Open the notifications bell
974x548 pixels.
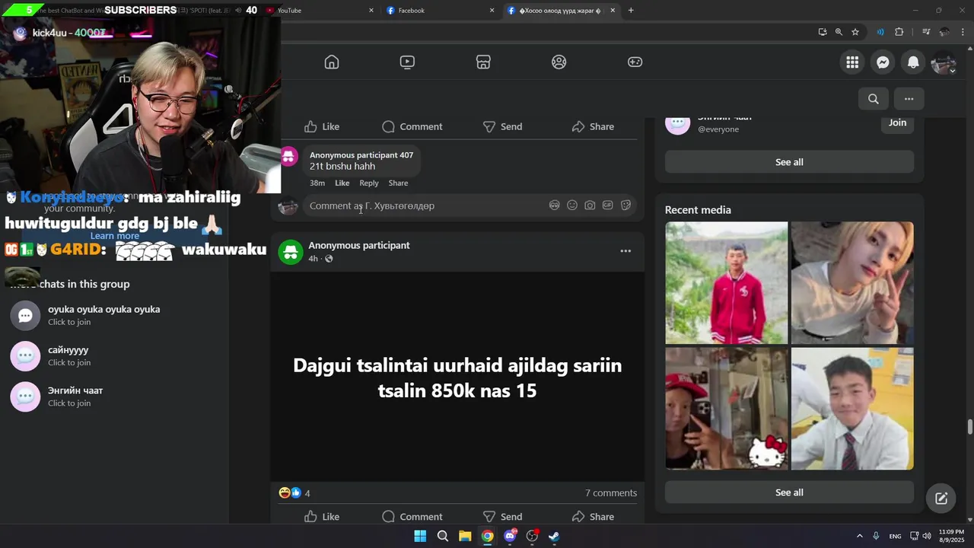click(x=913, y=62)
